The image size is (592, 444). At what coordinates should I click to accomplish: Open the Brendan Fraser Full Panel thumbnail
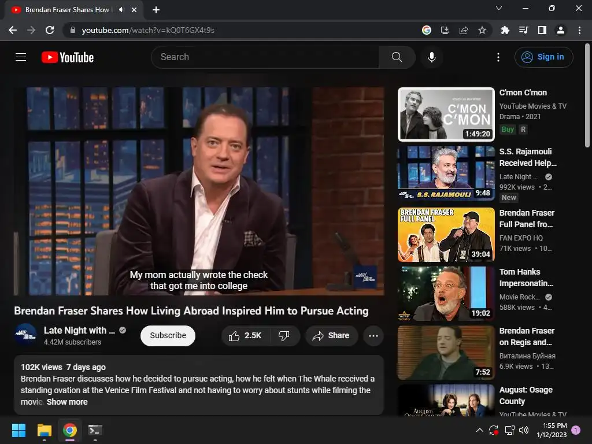coord(446,235)
